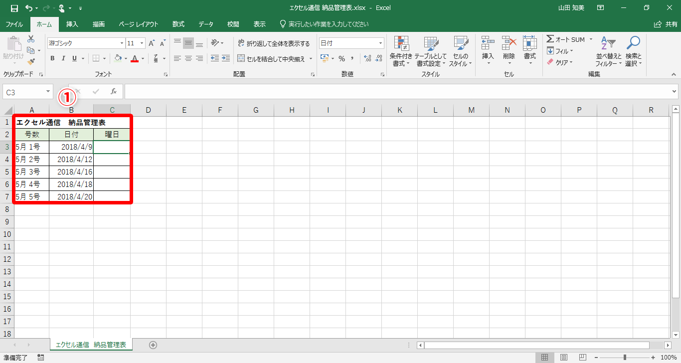Toggle italic formatting

(63, 58)
